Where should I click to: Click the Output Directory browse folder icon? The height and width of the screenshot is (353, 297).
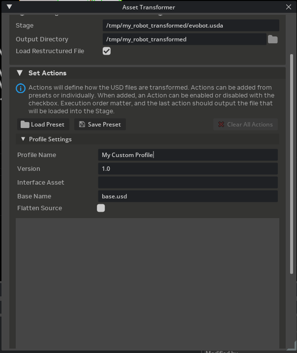pos(272,39)
